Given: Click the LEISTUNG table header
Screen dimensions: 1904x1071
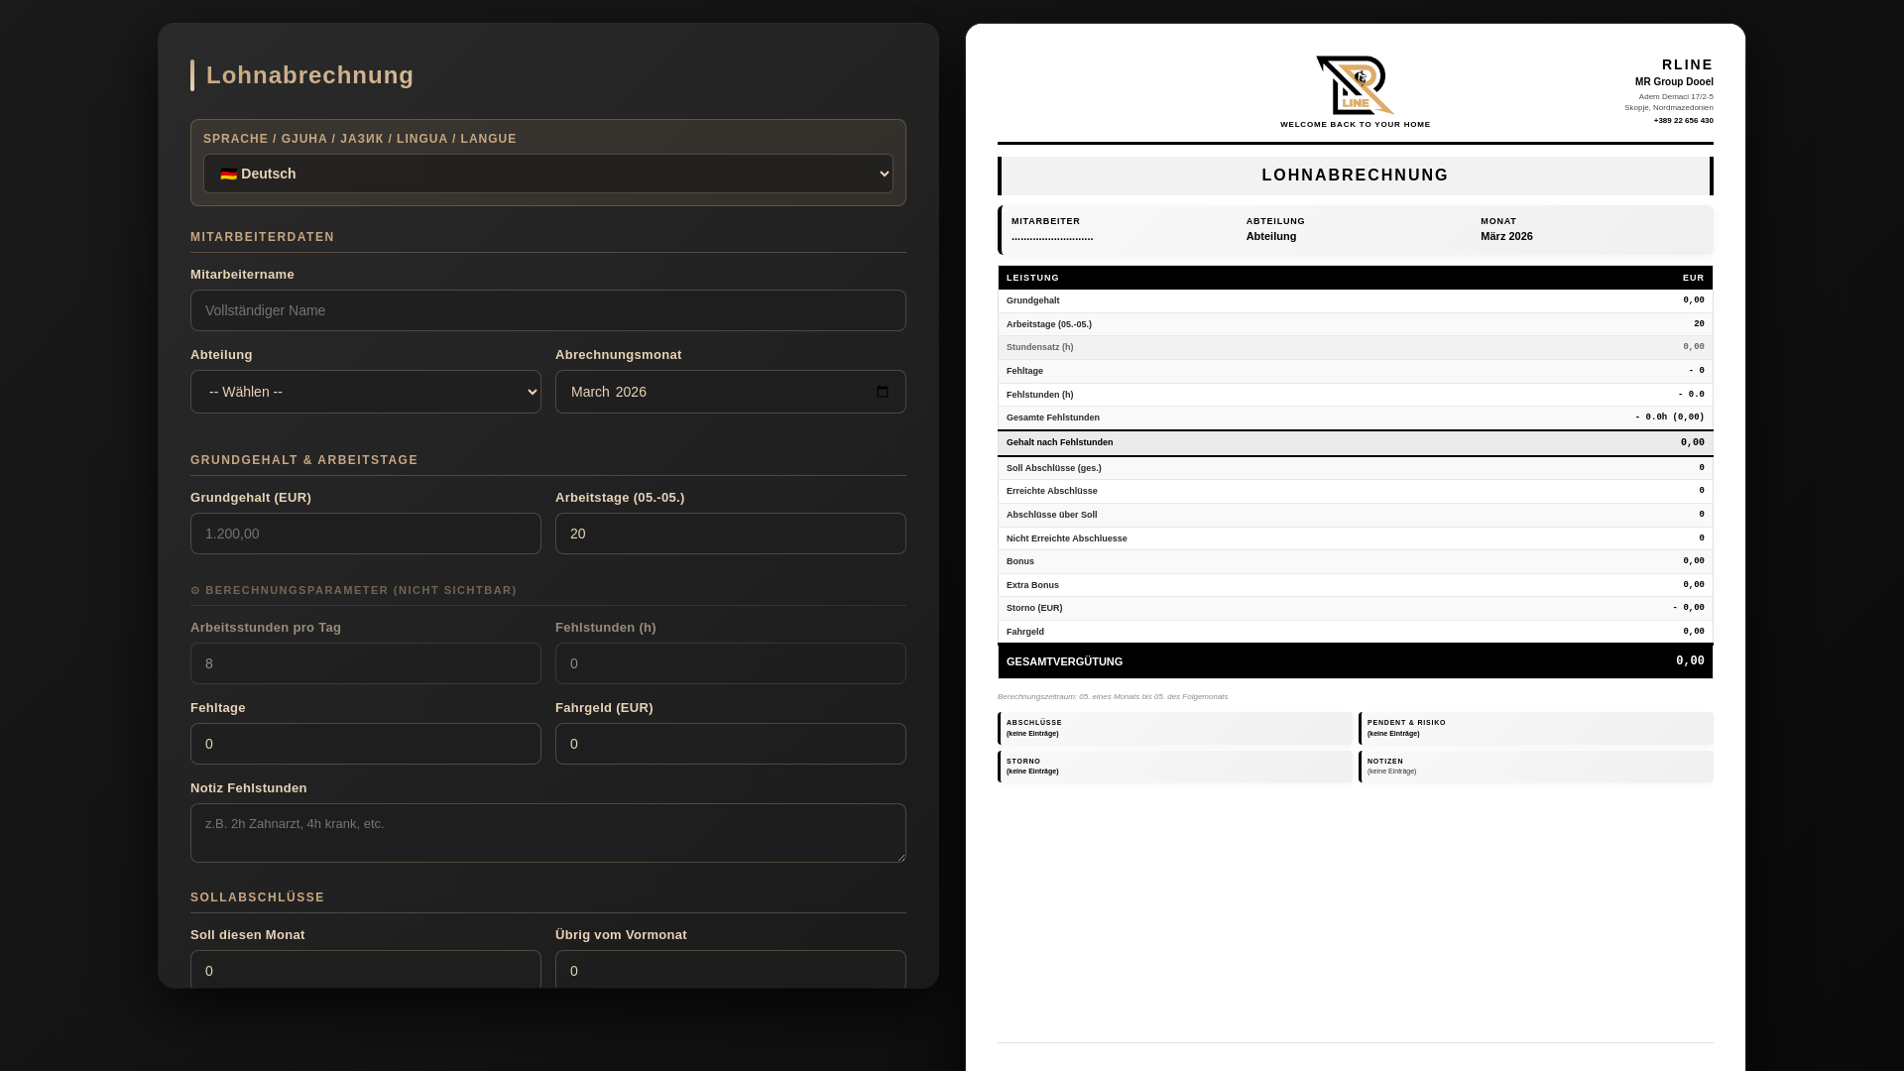Looking at the screenshot, I should click(1032, 278).
